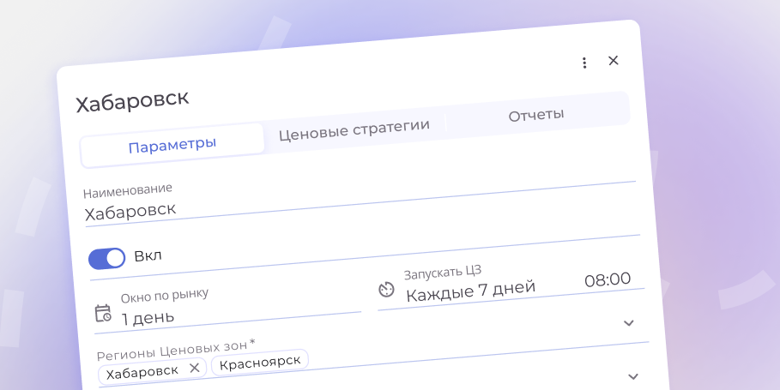Select the Хабаровск region chip label
The width and height of the screenshot is (780, 390).
tap(142, 370)
